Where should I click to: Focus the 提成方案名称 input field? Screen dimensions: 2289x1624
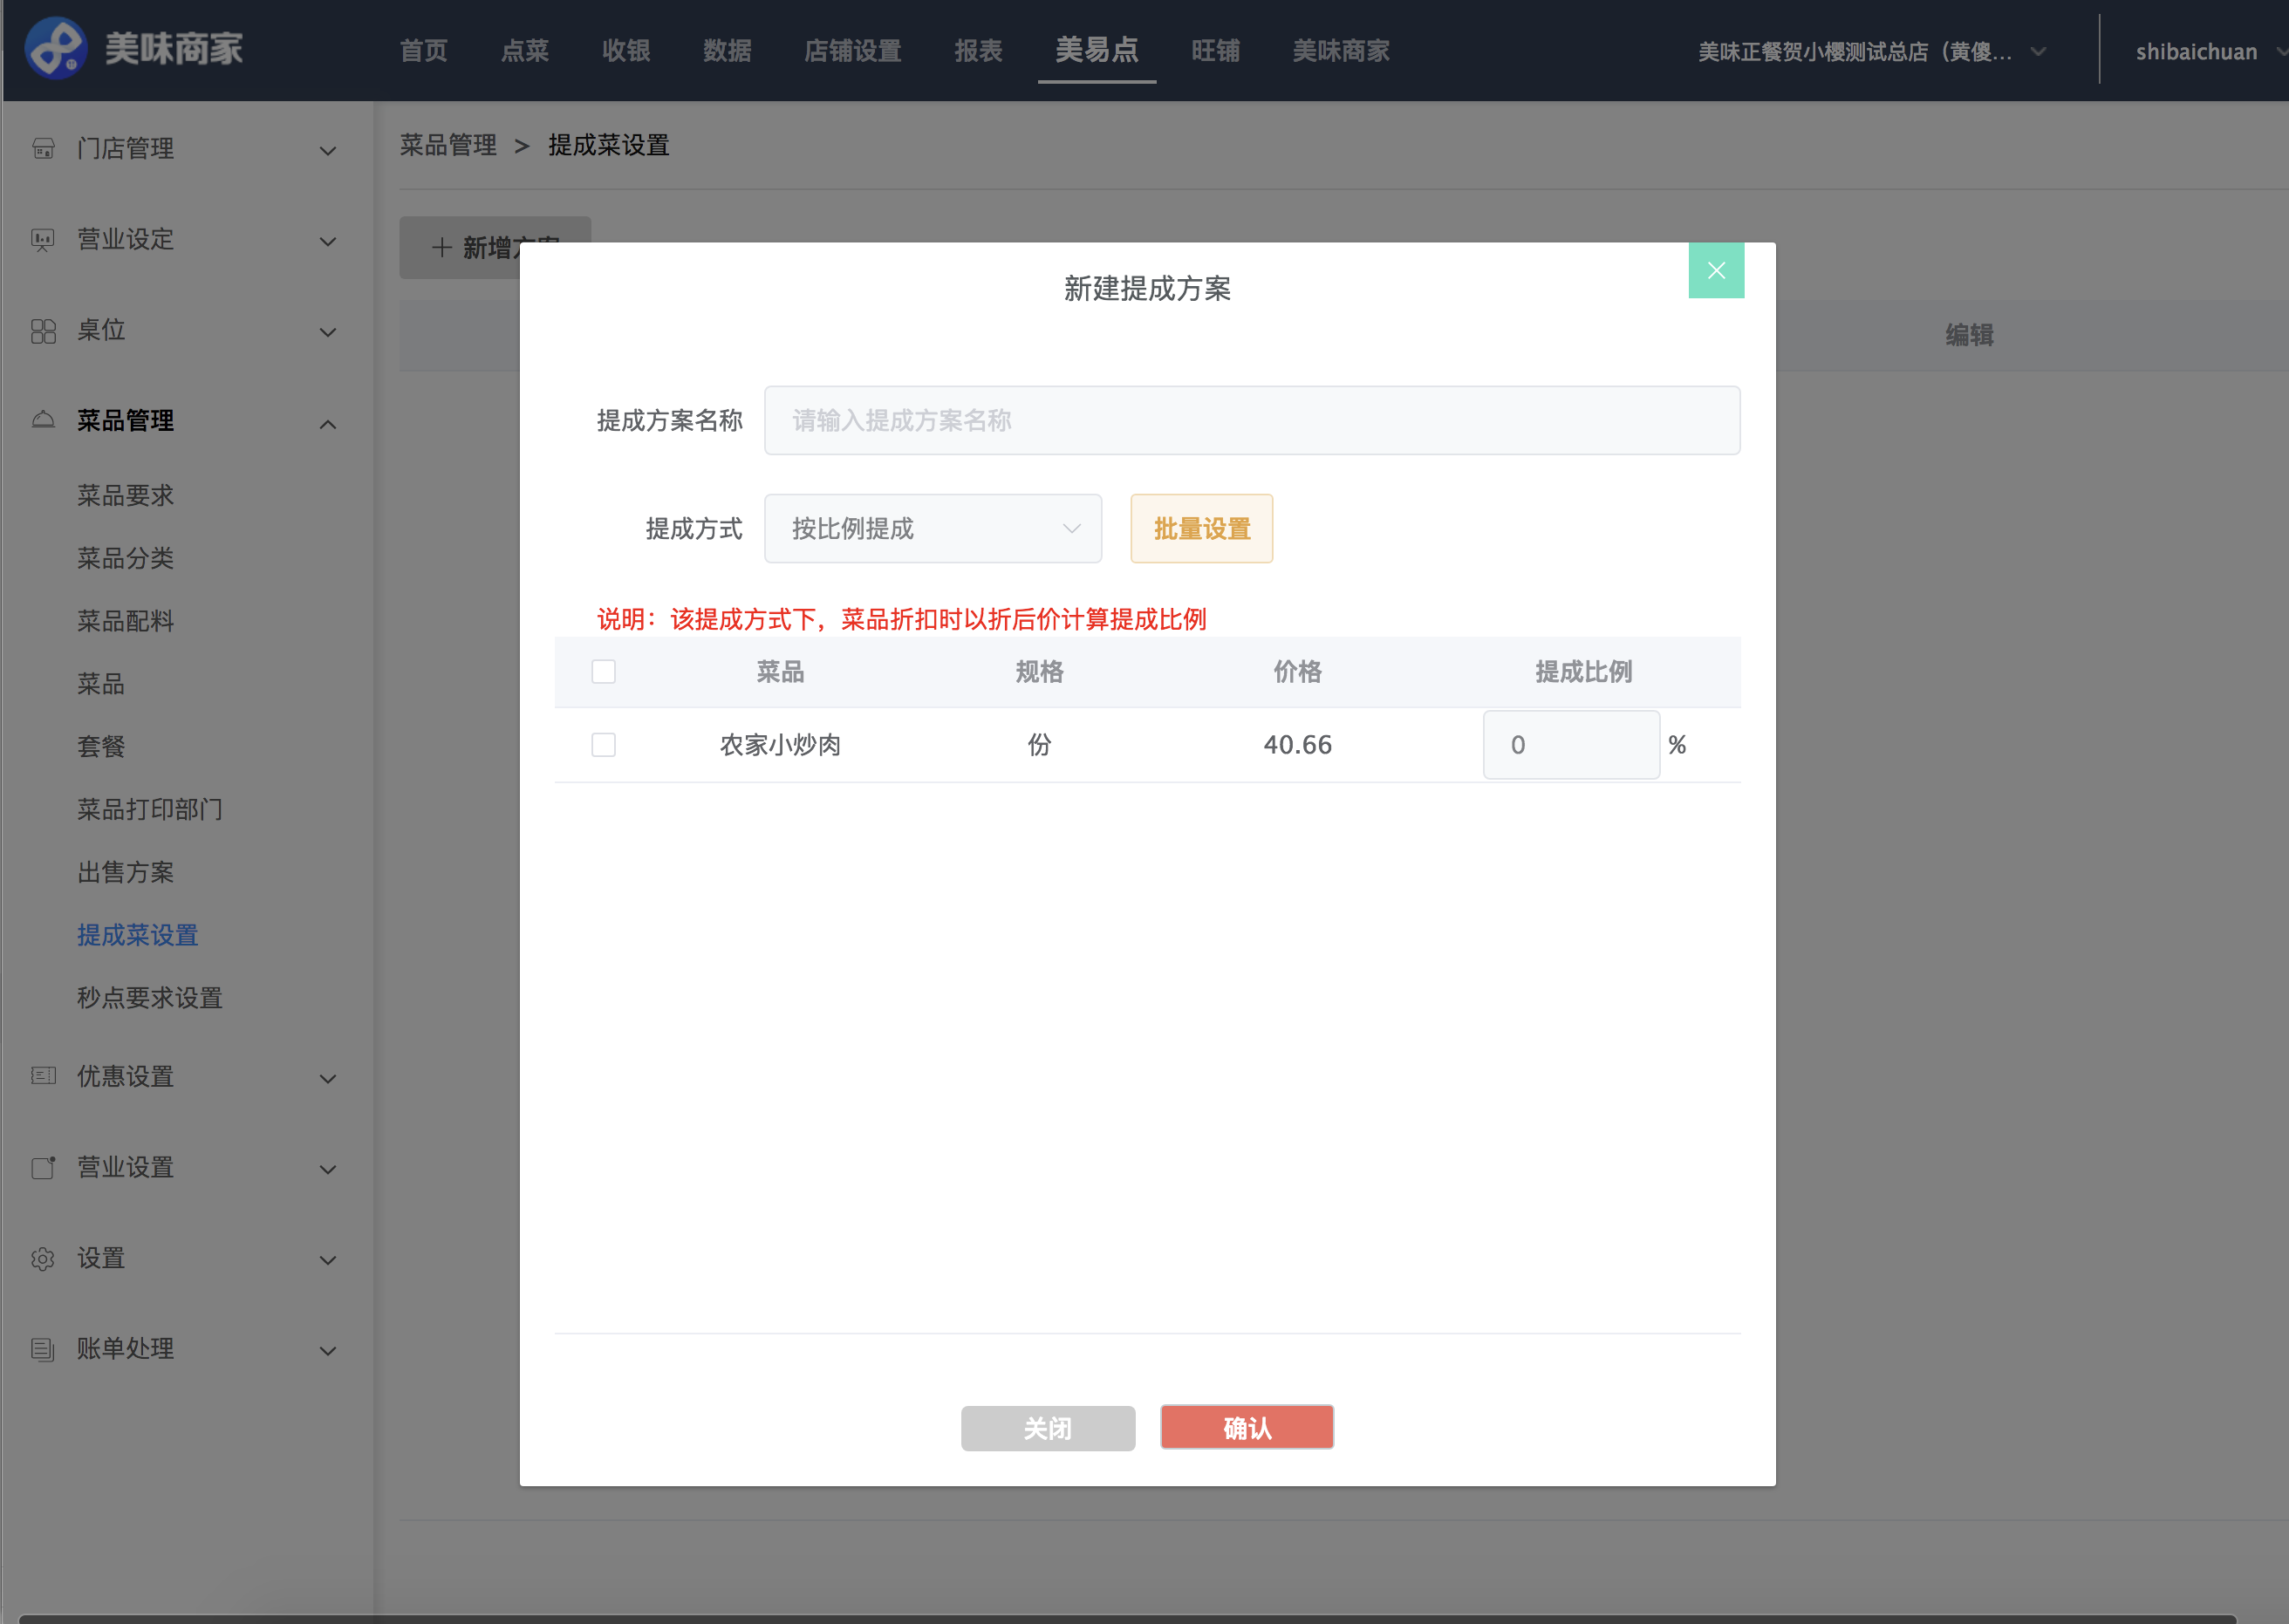click(1251, 421)
